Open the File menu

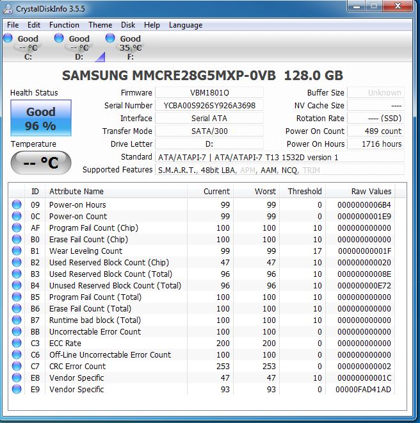[13, 25]
